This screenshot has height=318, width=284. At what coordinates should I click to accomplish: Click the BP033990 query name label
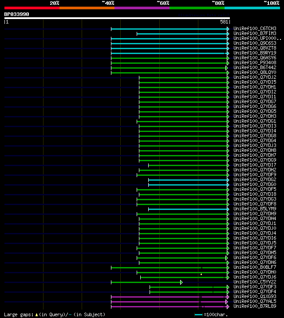(x=17, y=14)
